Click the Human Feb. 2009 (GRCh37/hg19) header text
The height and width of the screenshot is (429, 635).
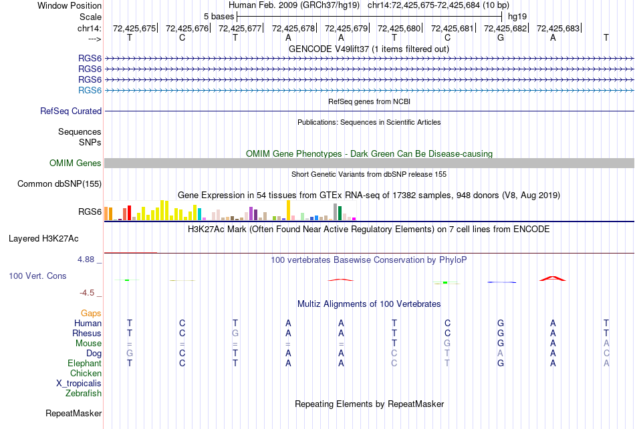coord(294,5)
